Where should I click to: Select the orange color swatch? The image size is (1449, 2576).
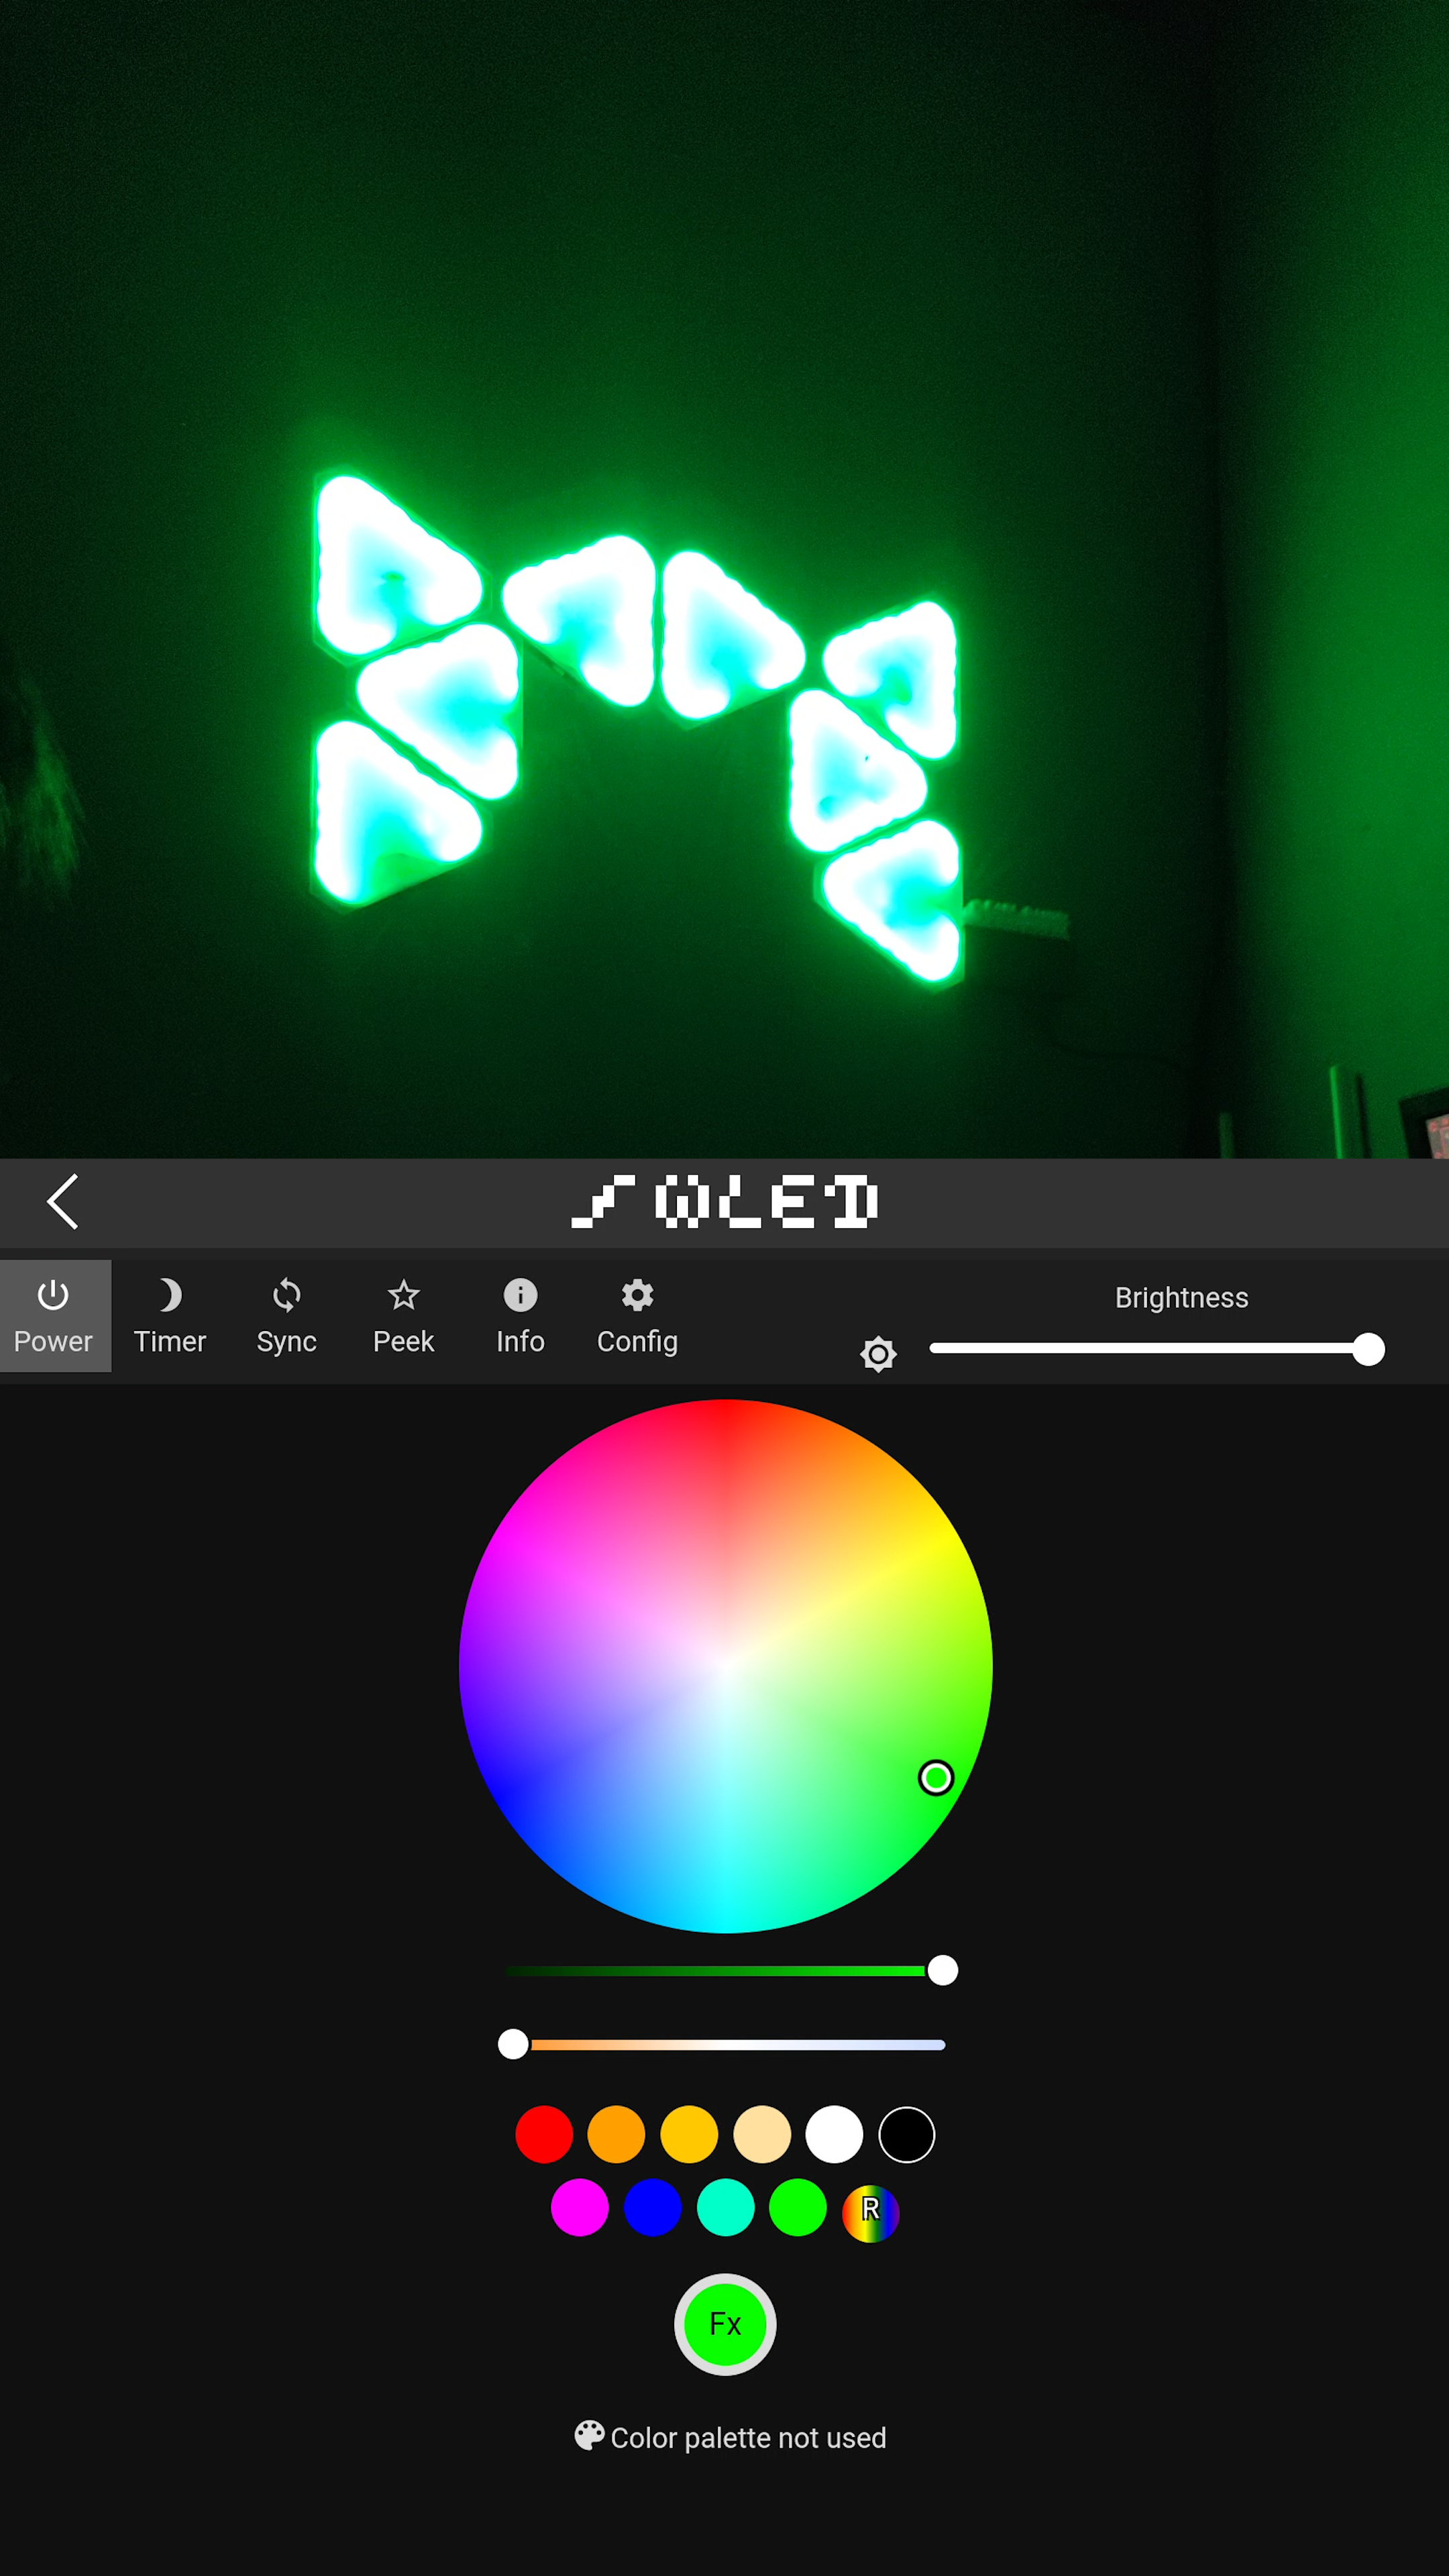[616, 2134]
